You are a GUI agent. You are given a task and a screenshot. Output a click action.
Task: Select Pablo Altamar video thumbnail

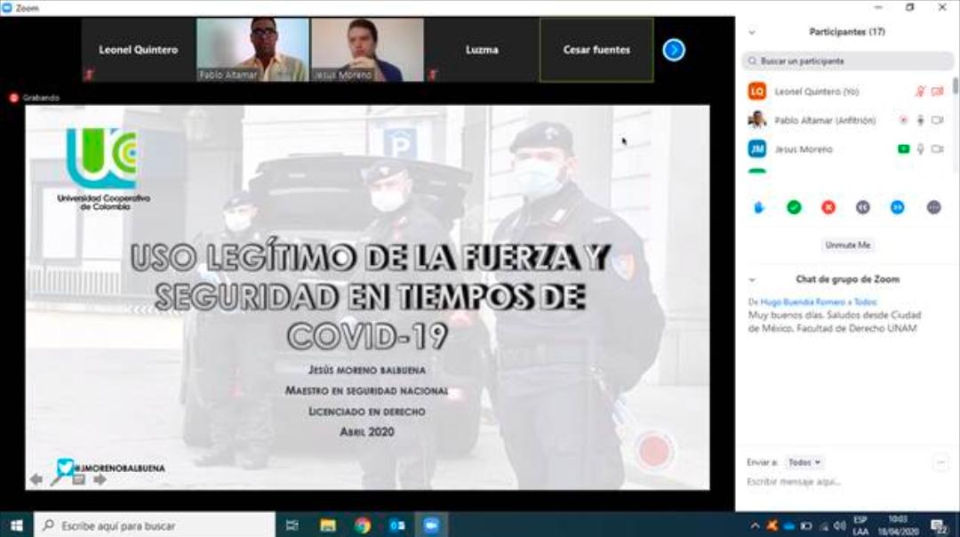pos(252,50)
